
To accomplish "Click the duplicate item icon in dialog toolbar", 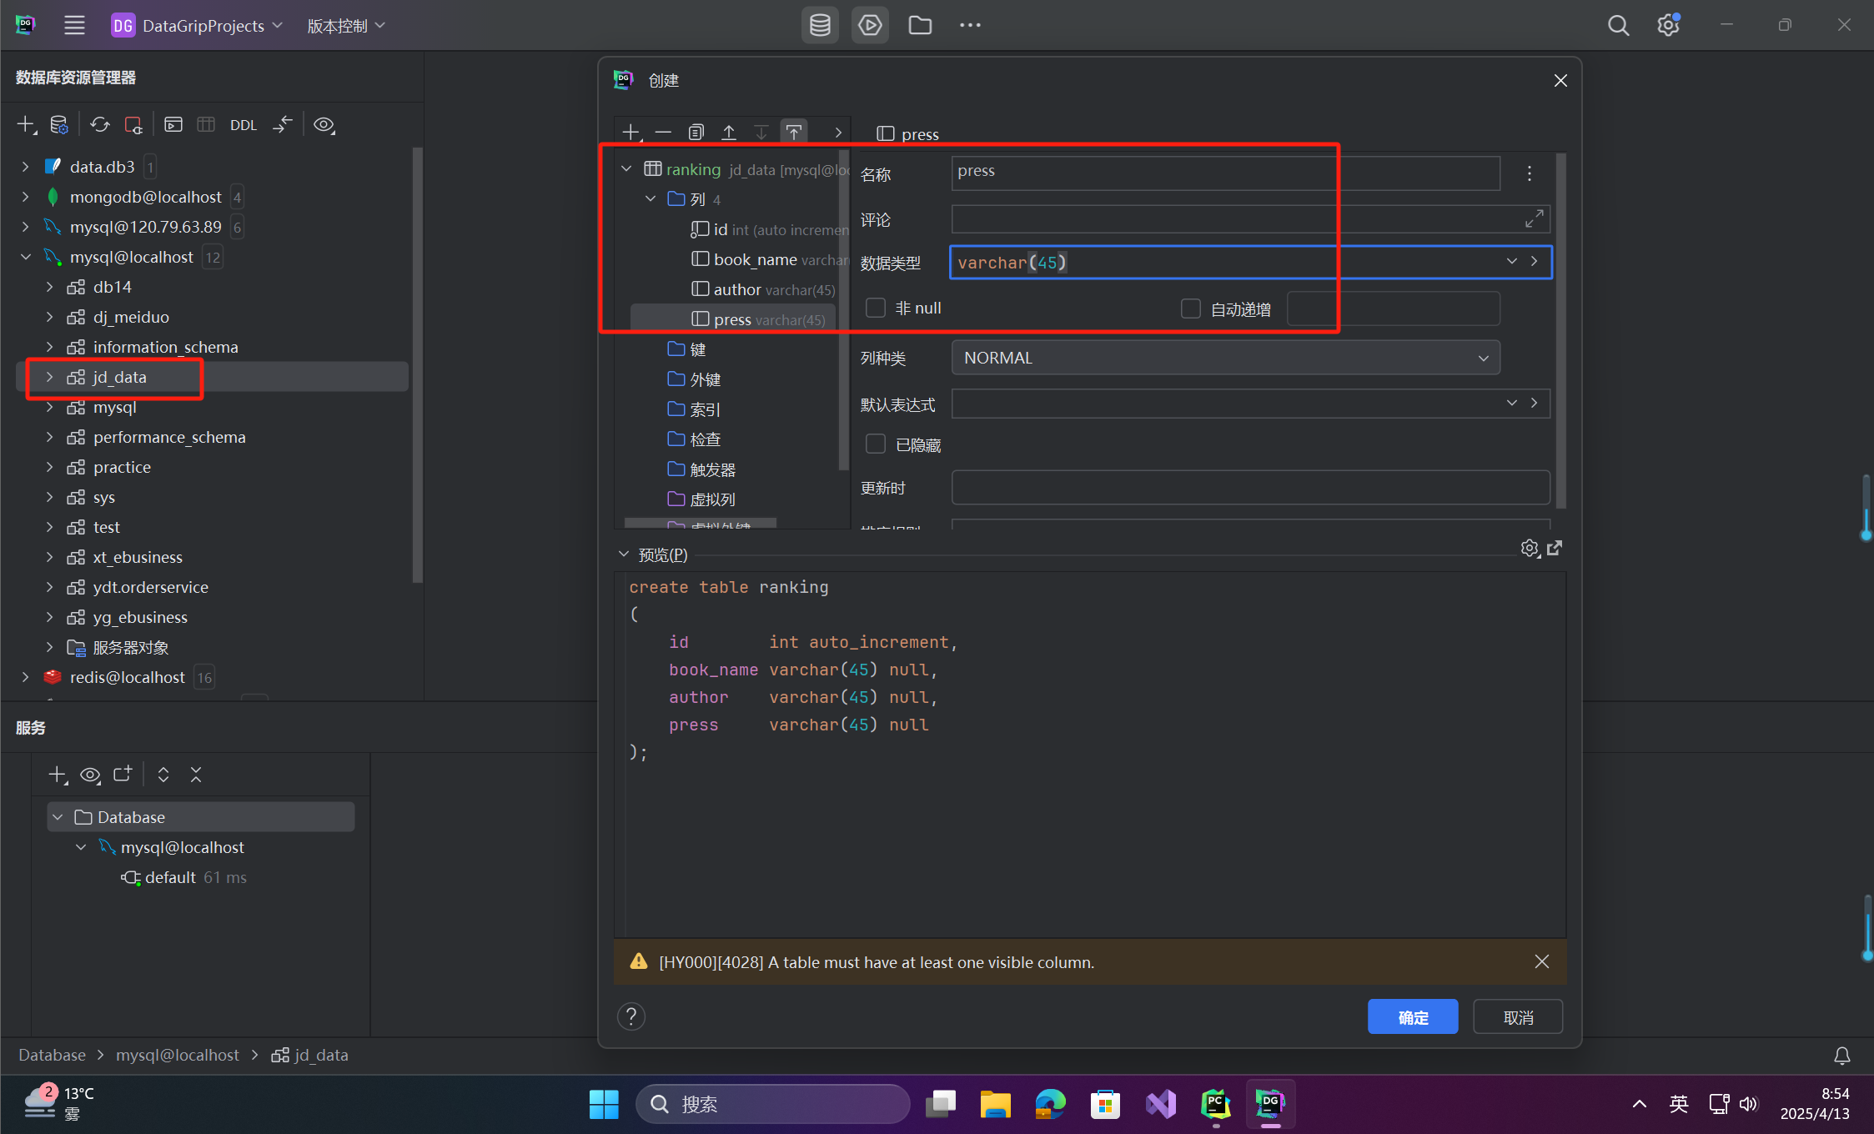I will coord(696,132).
